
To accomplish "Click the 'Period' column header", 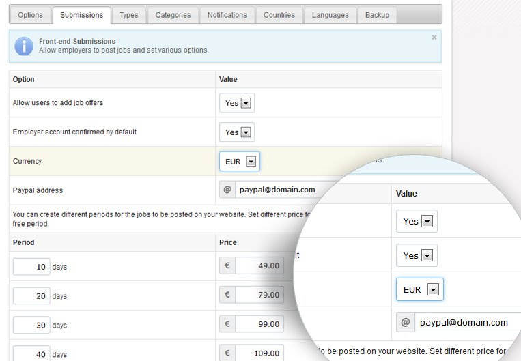I will 24,242.
